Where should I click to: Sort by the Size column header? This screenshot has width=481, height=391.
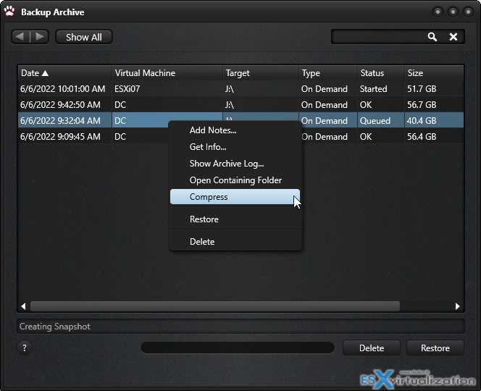(434, 73)
